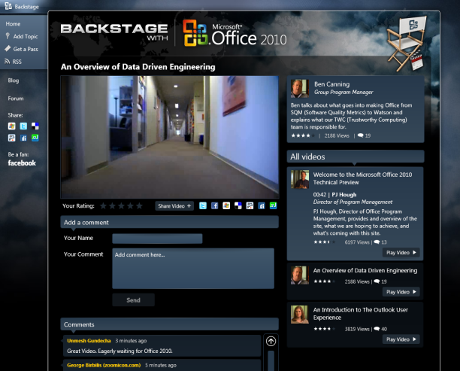Rate the video four stars
The height and width of the screenshot is (371, 460).
(131, 206)
